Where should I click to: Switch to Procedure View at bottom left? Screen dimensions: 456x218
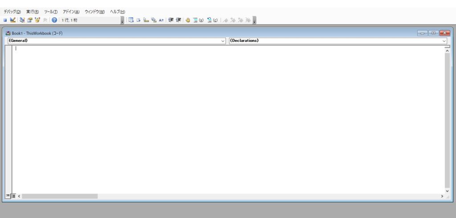pos(8,196)
